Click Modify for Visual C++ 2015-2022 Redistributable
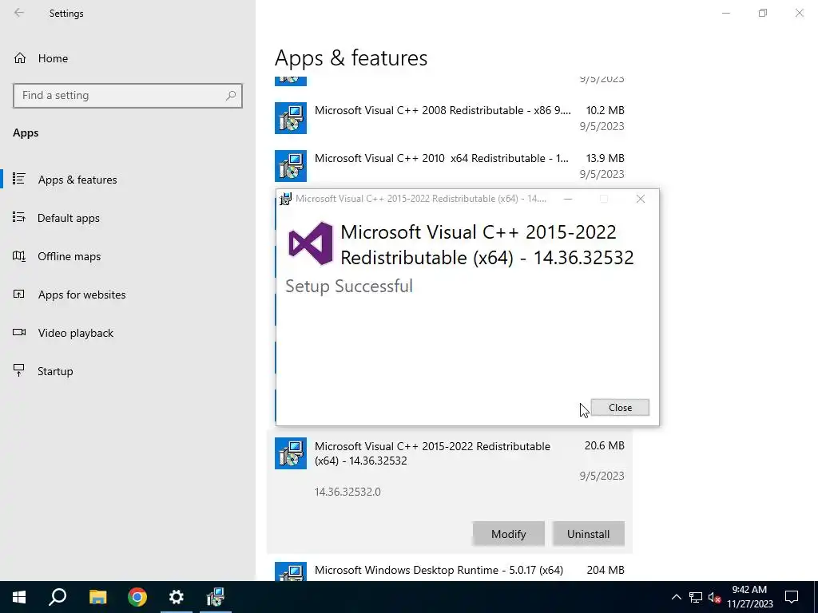The image size is (818, 613). click(x=508, y=534)
